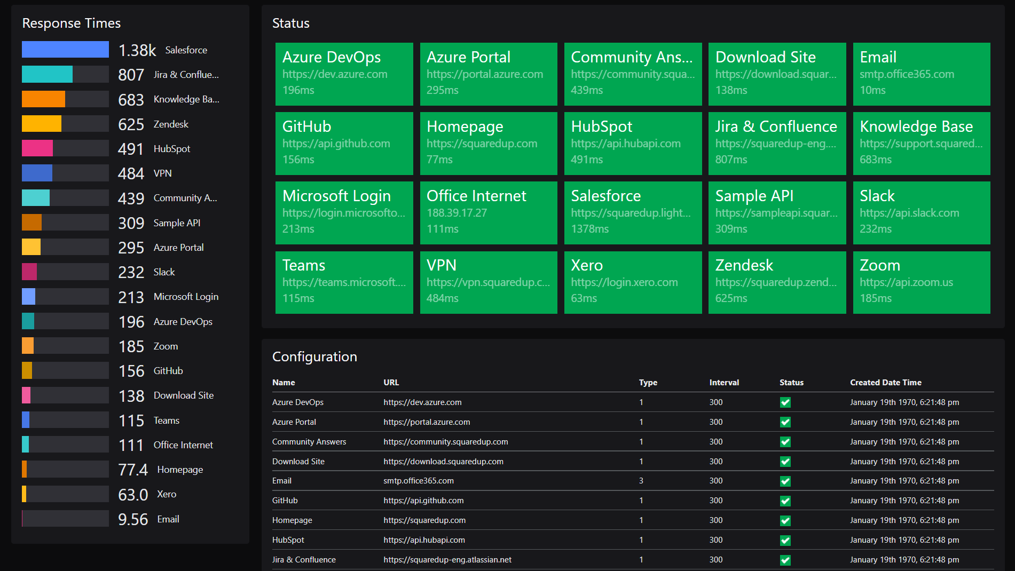
Task: Click the Salesforce response time bar
Action: (64, 49)
